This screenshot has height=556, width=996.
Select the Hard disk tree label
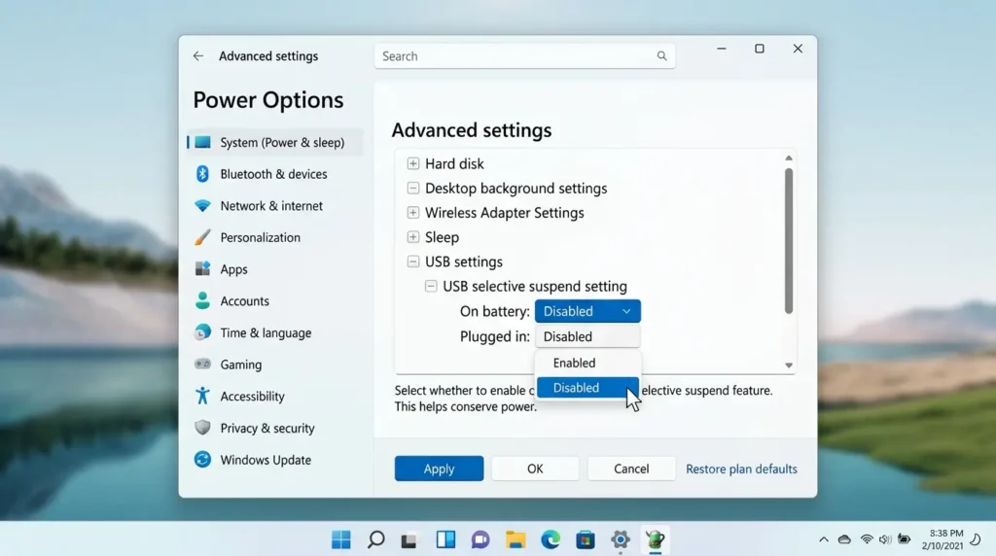point(454,163)
